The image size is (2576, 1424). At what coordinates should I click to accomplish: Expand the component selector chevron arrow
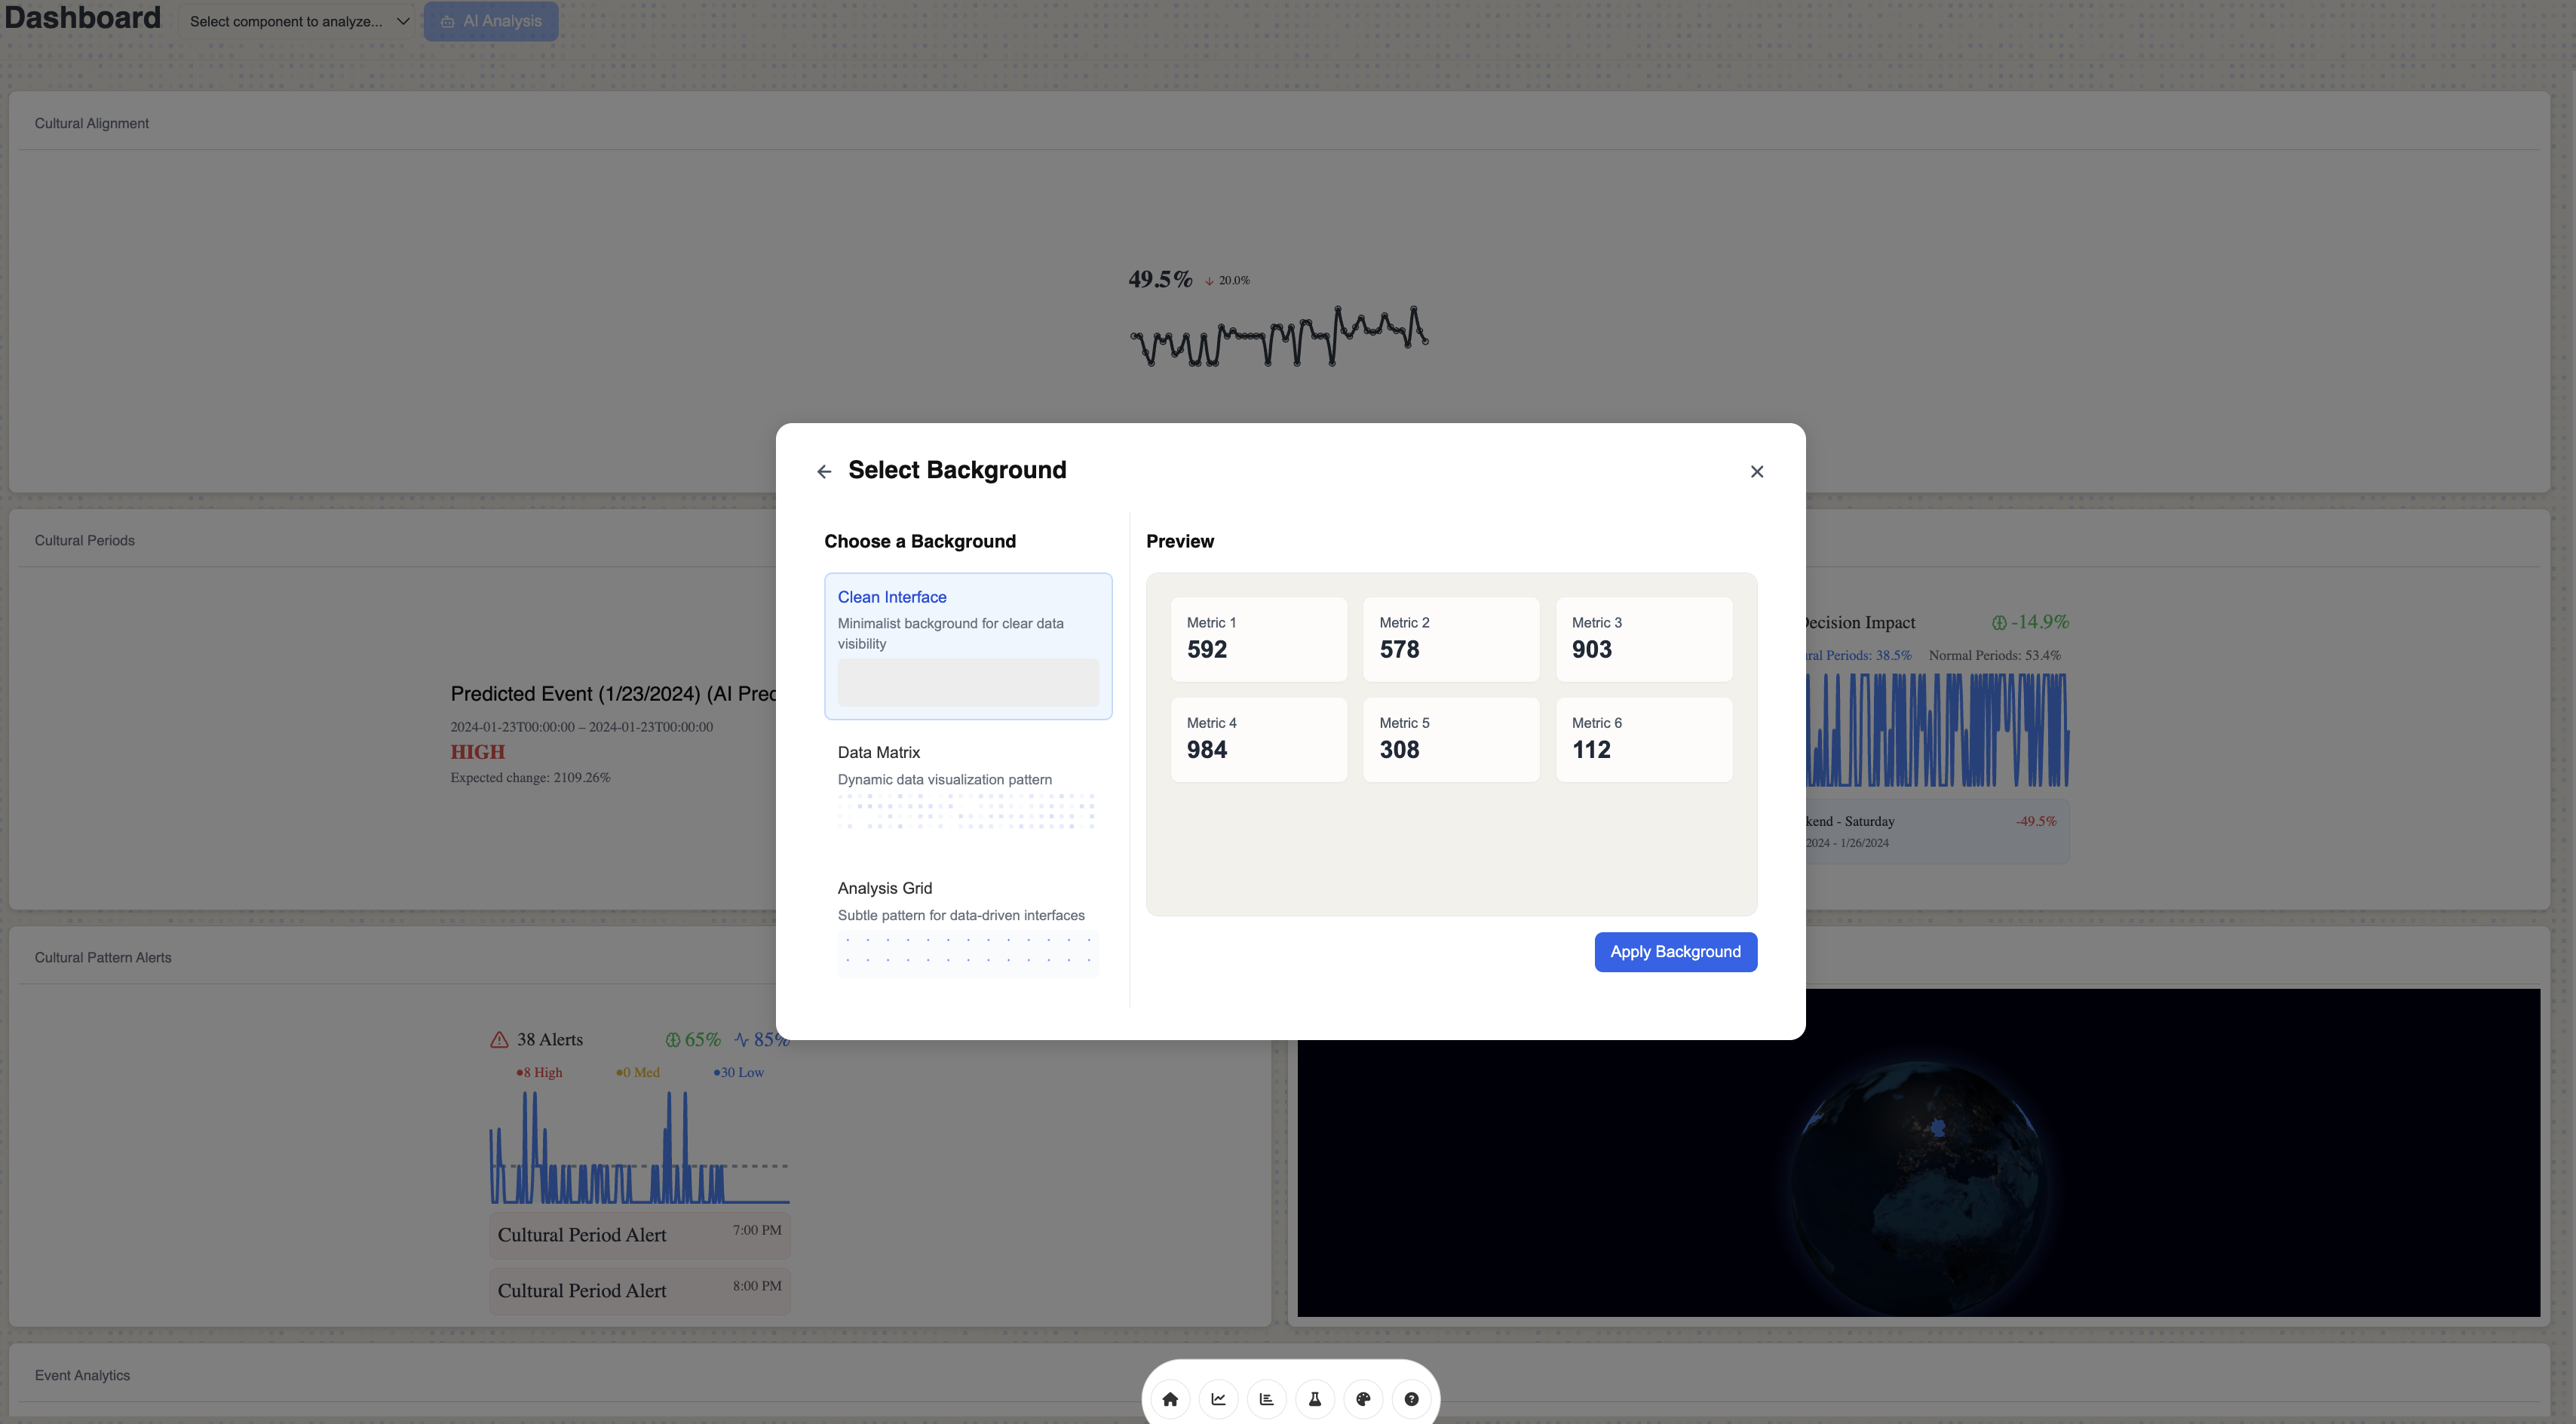[403, 21]
